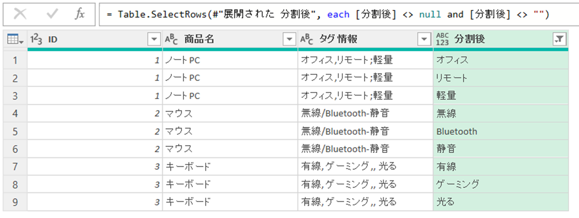Open the 商品名 column filter dropdown
The width and height of the screenshot is (579, 218).
point(289,40)
